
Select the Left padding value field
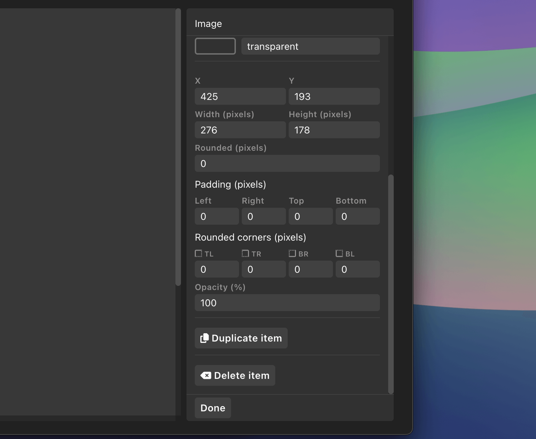217,216
